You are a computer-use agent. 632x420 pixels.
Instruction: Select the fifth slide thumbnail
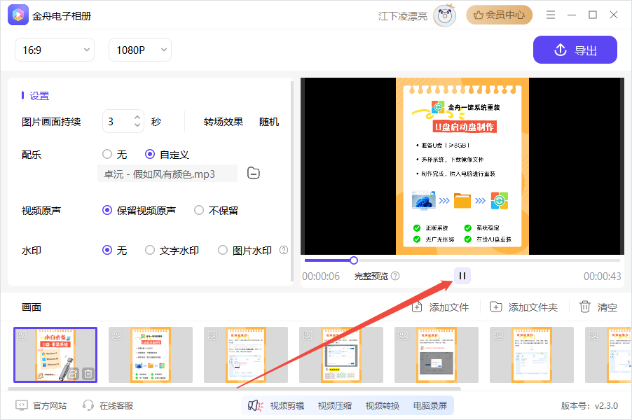437,355
